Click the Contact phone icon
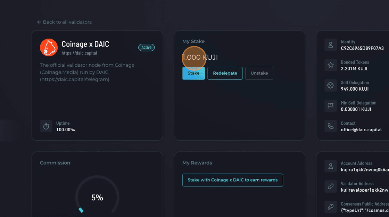This screenshot has width=389, height=217. coord(331,126)
